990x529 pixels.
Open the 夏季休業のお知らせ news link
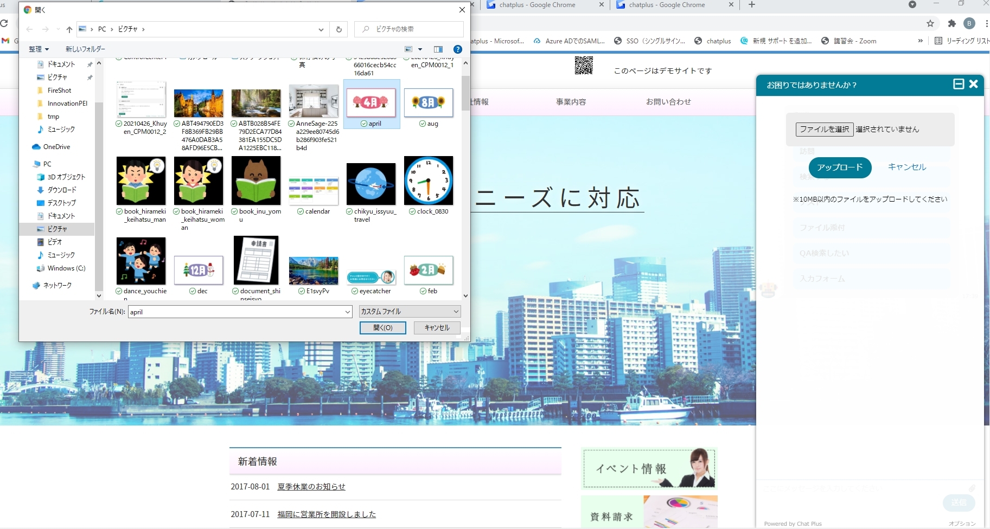coord(311,487)
